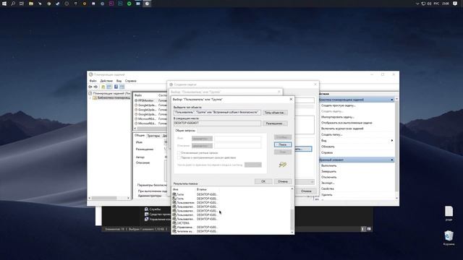This screenshot has width=463, height=260.
Task: Click the forward arrow in Task Scheduler toolbar
Action: click(x=95, y=87)
